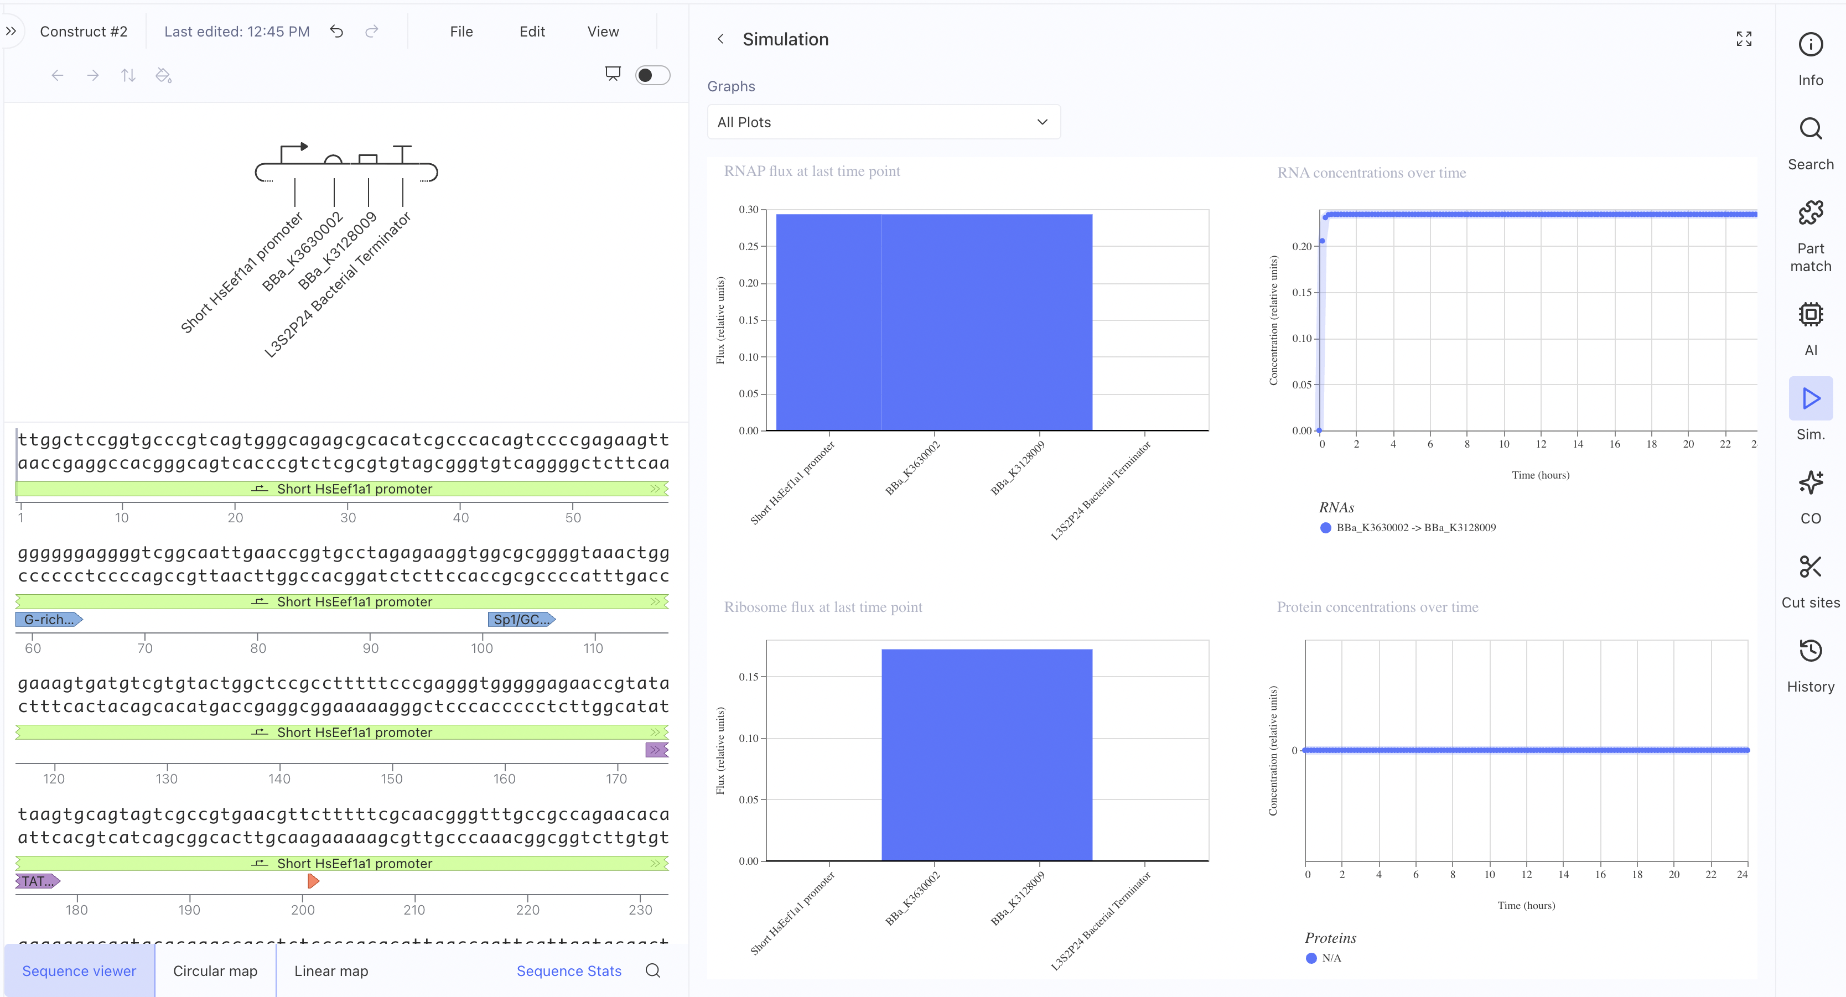Click the Ribosome flux bar chart bar
The width and height of the screenshot is (1846, 997).
[987, 755]
